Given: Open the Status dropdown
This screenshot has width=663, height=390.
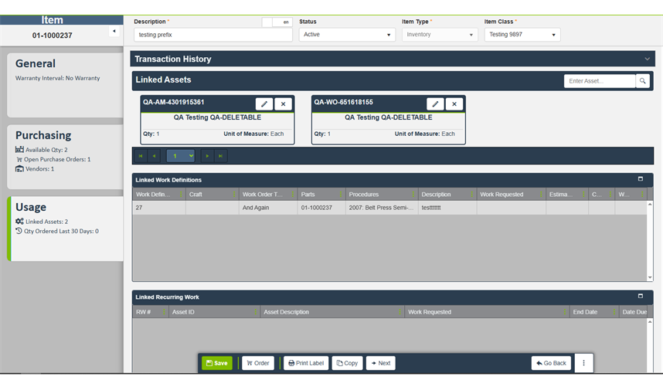Looking at the screenshot, I should (347, 35).
